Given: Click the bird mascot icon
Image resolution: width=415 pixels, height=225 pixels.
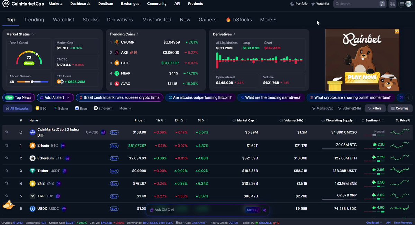Looking at the screenshot, I should coord(8,205).
